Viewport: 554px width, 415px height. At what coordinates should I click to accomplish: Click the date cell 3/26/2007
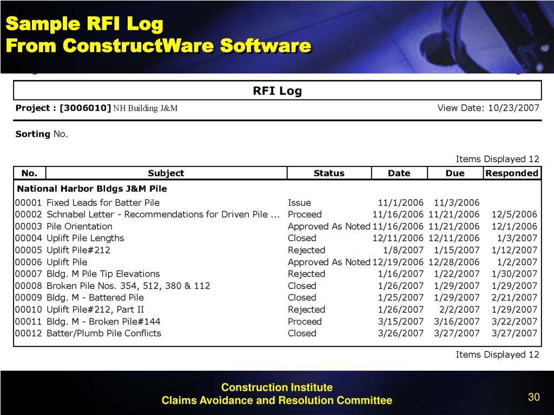[x=401, y=333]
